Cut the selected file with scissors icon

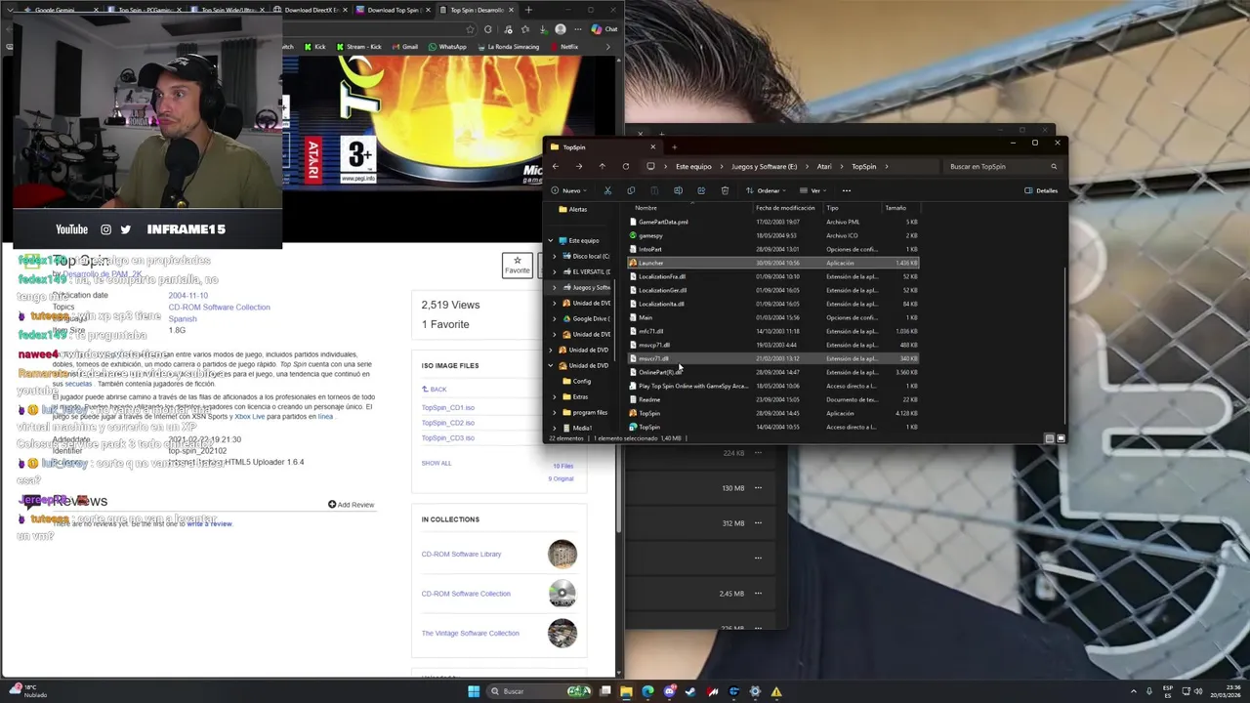click(x=607, y=190)
